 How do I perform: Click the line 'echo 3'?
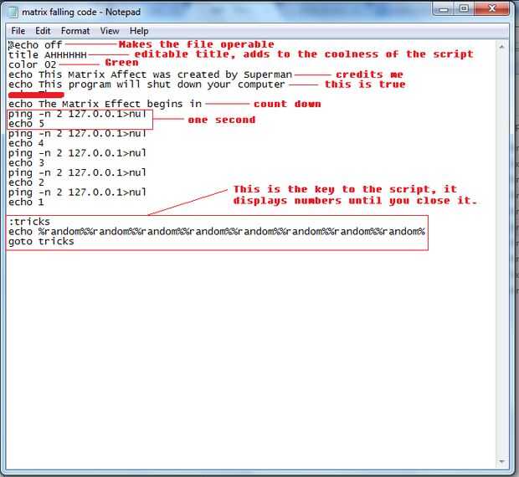tap(26, 162)
